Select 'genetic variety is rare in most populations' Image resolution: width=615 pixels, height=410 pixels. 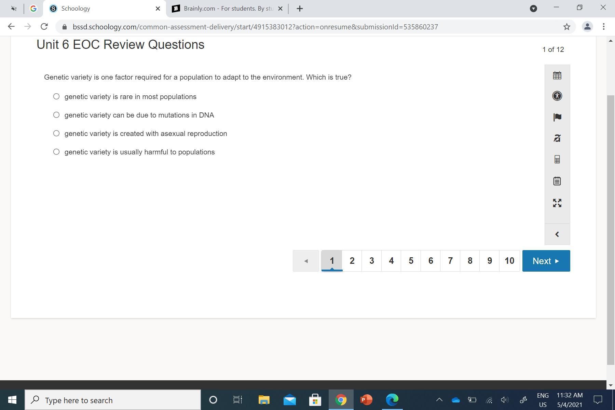point(56,97)
